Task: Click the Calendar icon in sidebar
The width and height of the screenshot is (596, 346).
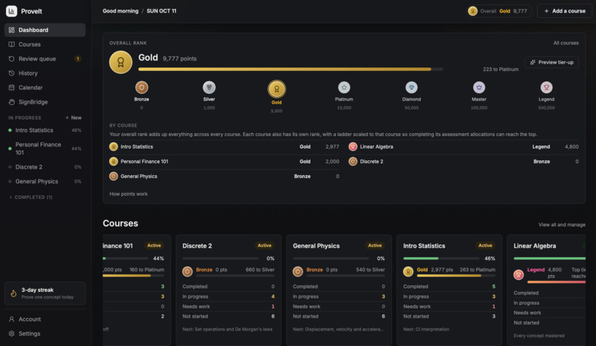Action: (x=11, y=87)
